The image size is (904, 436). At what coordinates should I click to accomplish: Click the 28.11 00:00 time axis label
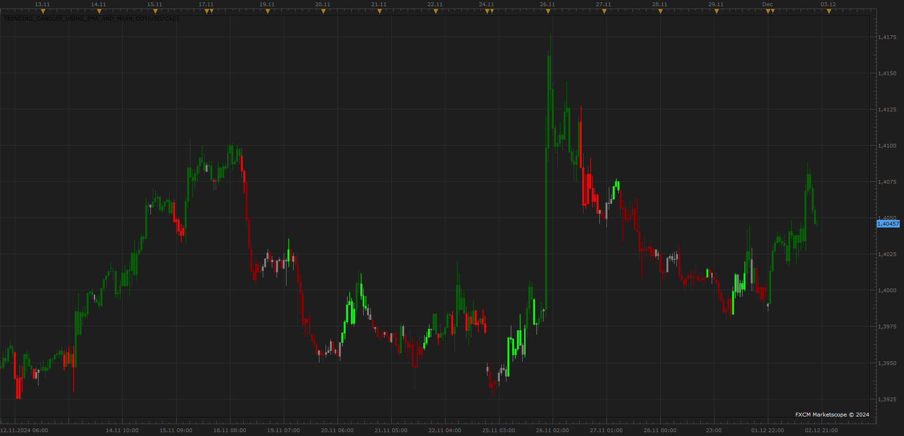point(660,430)
